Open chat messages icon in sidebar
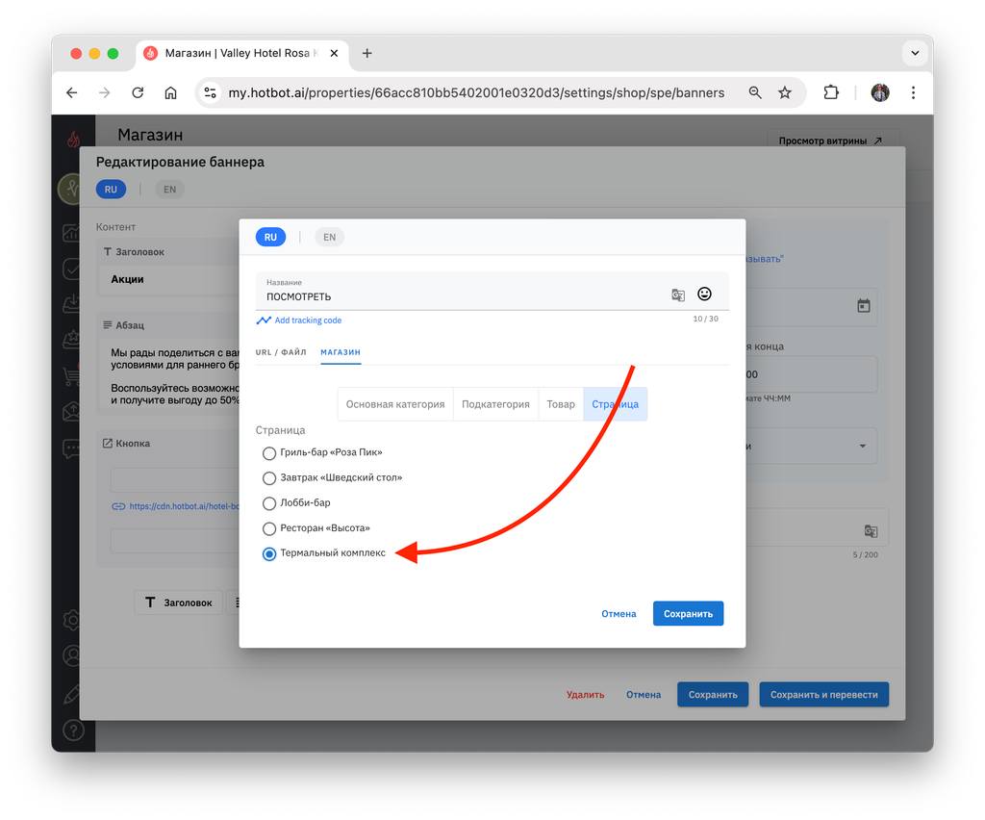Screen dimensions: 985x820 71,448
